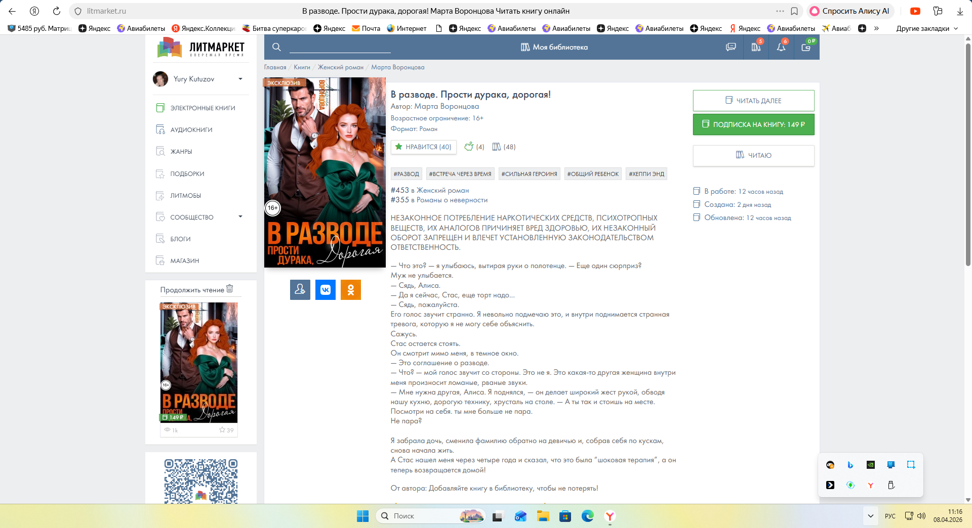The height and width of the screenshot is (528, 972).
Task: Buy subscription ПОДПИСКА НА КНИГУ: 149 ₽
Action: pyautogui.click(x=753, y=124)
